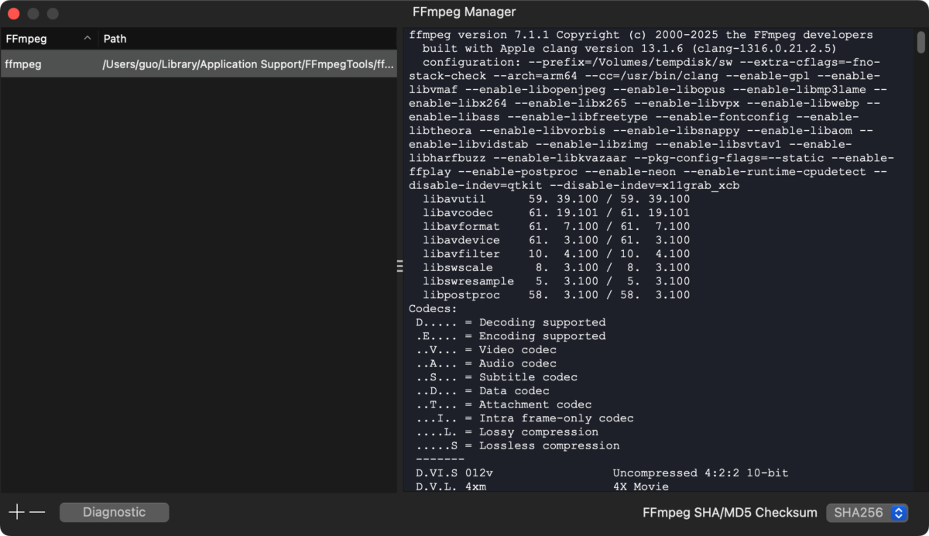Click the libavformat version line
929x536 pixels.
click(557, 227)
